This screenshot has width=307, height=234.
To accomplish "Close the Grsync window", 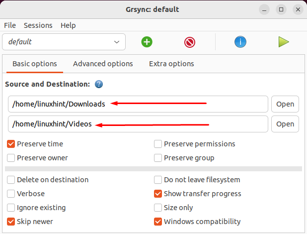I will coord(297,9).
